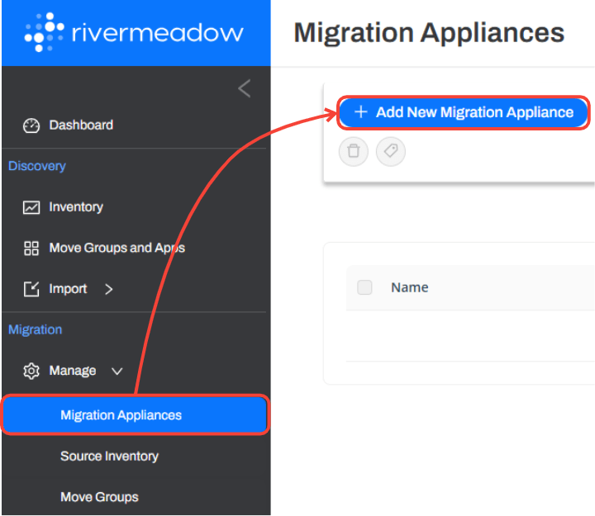Click the Move Groups and Apps grid icon
The height and width of the screenshot is (516, 595).
pyautogui.click(x=31, y=249)
